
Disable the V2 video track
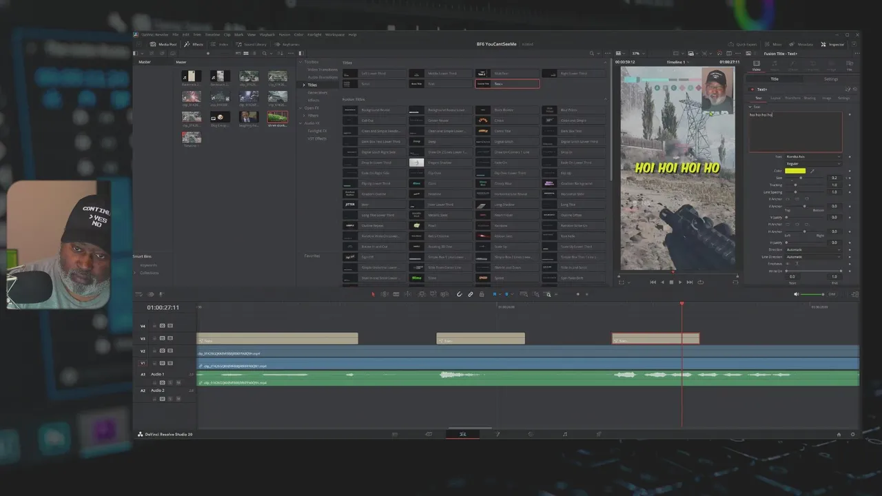tap(170, 351)
